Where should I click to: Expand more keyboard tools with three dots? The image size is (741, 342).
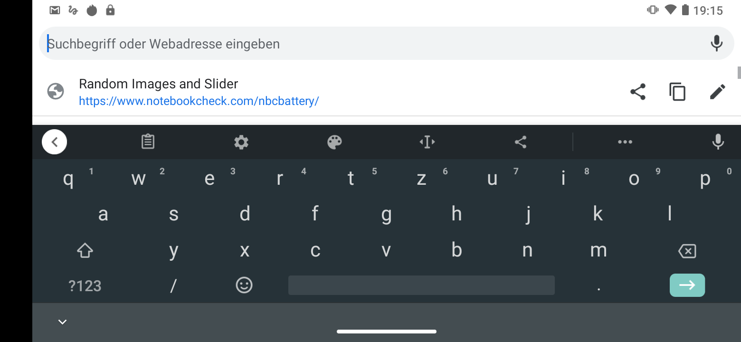click(x=625, y=142)
